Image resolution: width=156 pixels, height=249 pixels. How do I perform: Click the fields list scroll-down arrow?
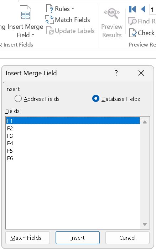[x=145, y=224]
